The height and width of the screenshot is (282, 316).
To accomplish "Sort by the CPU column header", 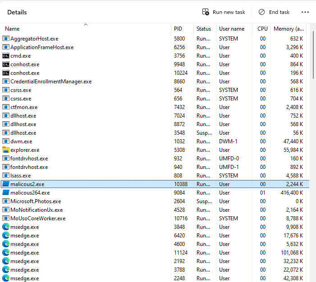I will point(262,29).
